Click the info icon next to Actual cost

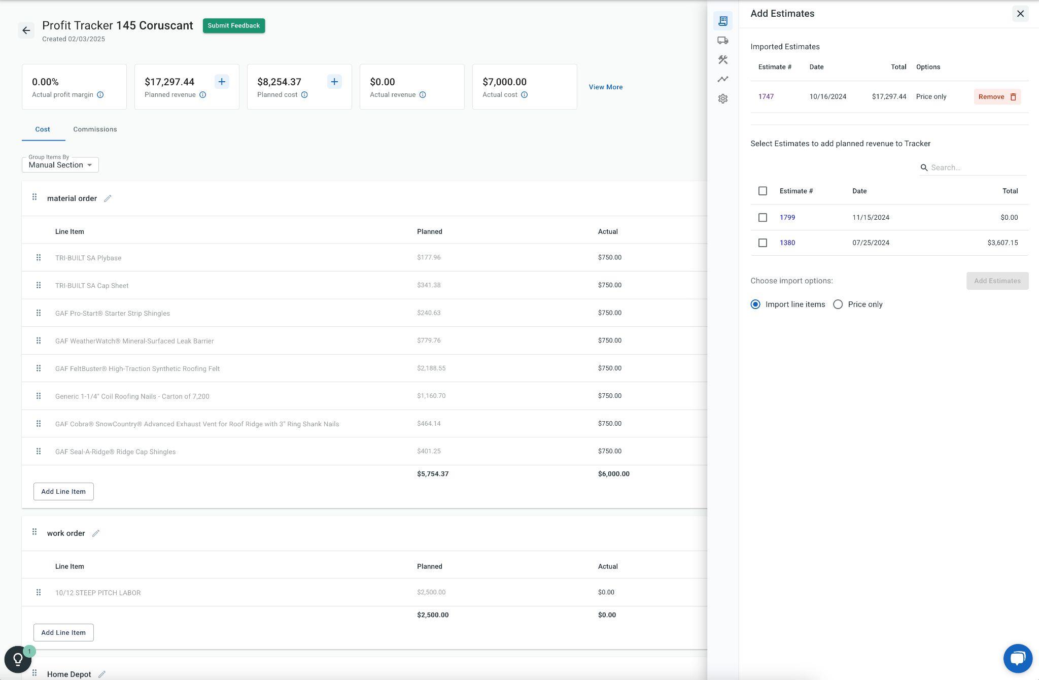point(524,95)
